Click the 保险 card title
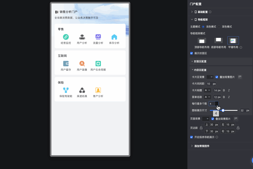The image size is (253, 169). point(61,83)
